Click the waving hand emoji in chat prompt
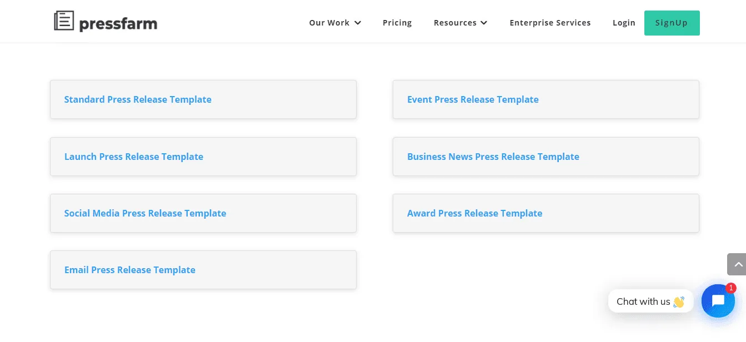The width and height of the screenshot is (746, 342). point(678,301)
